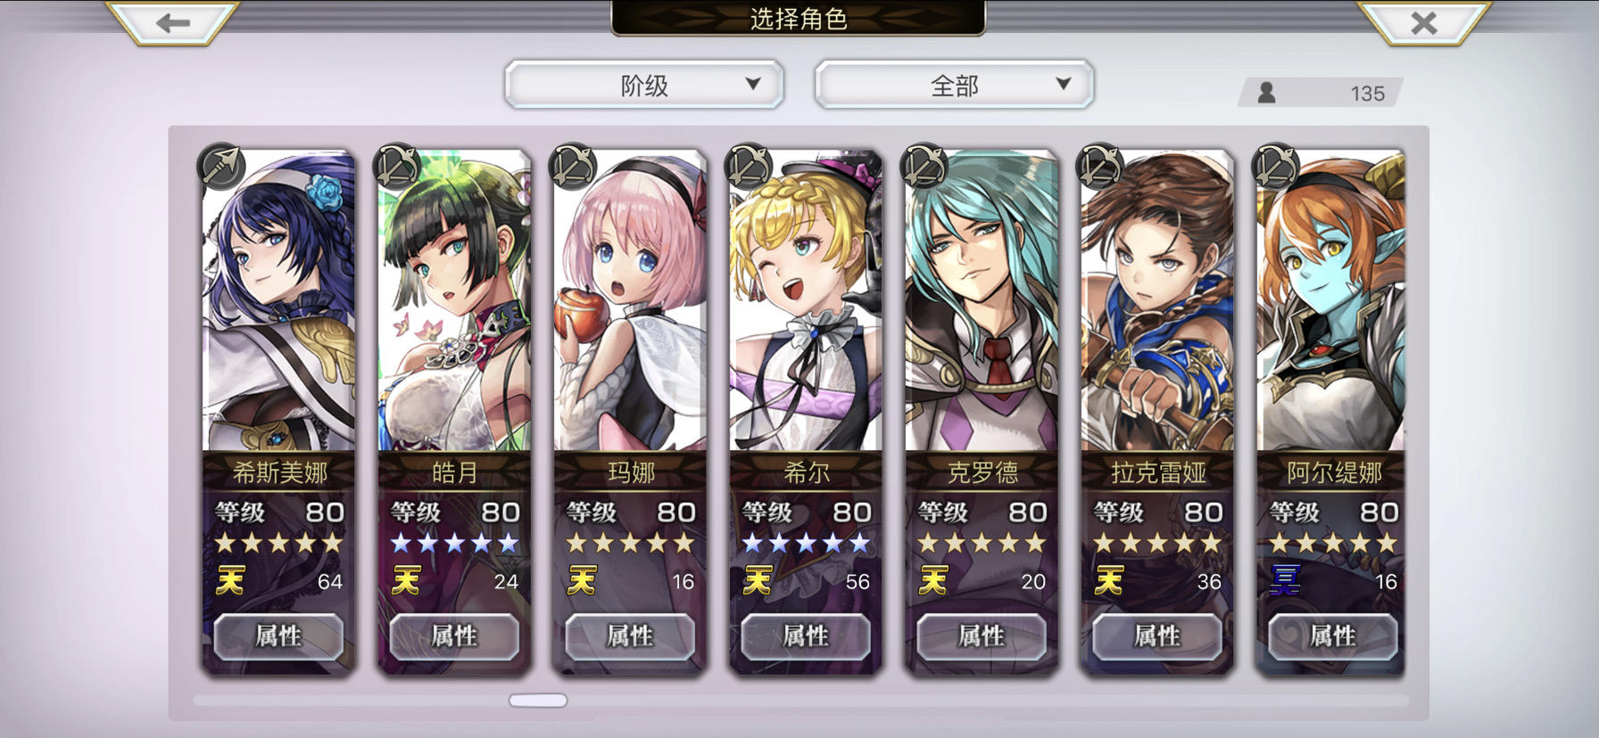This screenshot has width=1599, height=738.
Task: Click the bow class icon on 克罗德
Action: (924, 166)
